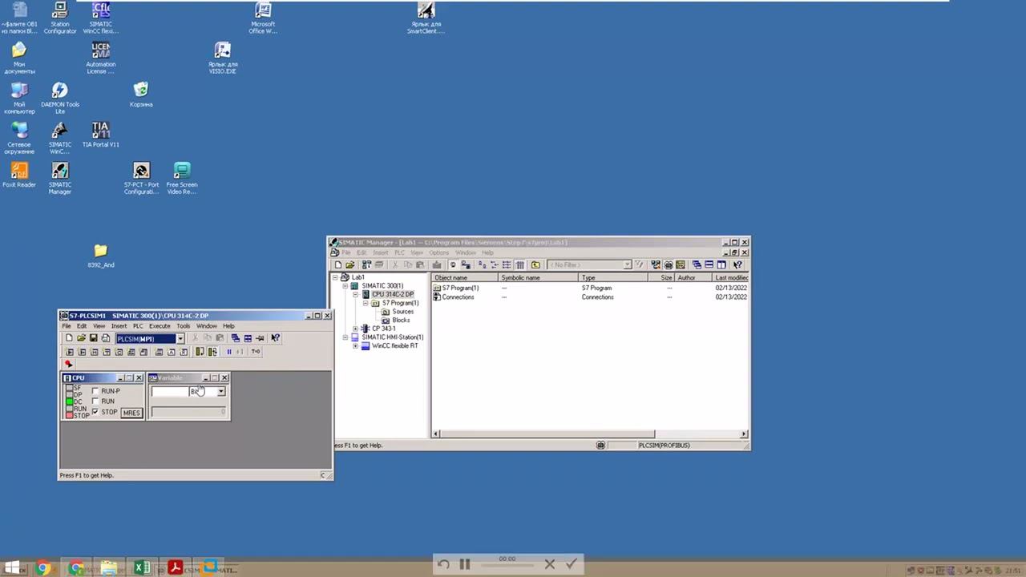Viewport: 1026px width, 577px height.
Task: Select Blocks folder in project tree
Action: coord(401,320)
